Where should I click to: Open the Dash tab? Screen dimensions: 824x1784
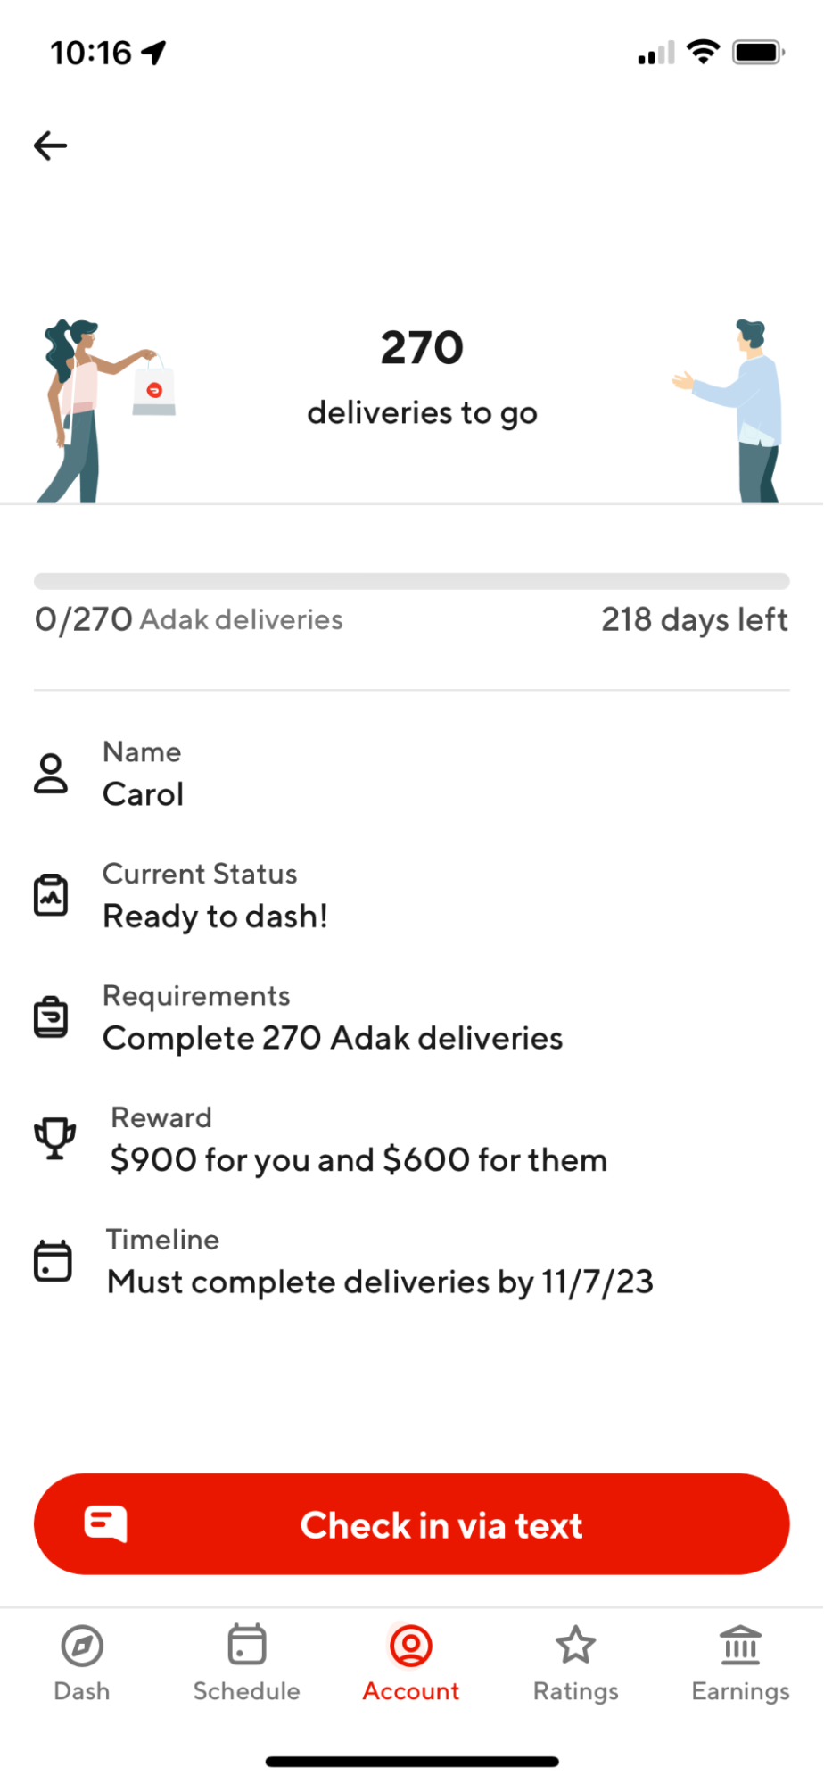point(82,1662)
